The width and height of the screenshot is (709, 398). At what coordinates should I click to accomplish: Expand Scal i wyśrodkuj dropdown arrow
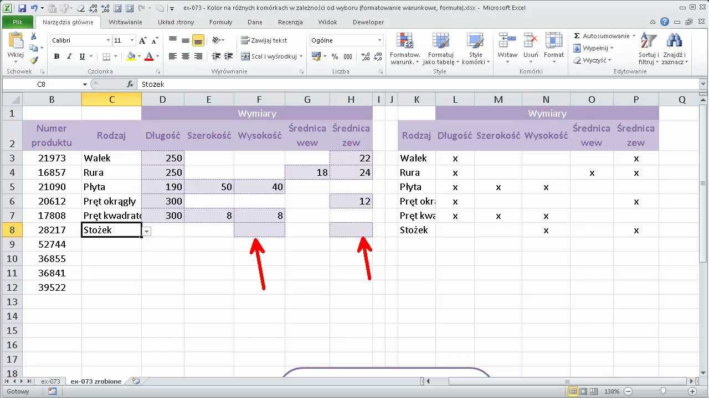pyautogui.click(x=301, y=56)
